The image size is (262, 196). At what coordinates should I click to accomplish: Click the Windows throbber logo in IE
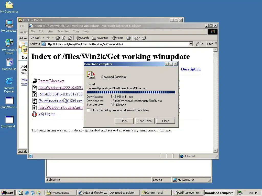tap(213, 31)
